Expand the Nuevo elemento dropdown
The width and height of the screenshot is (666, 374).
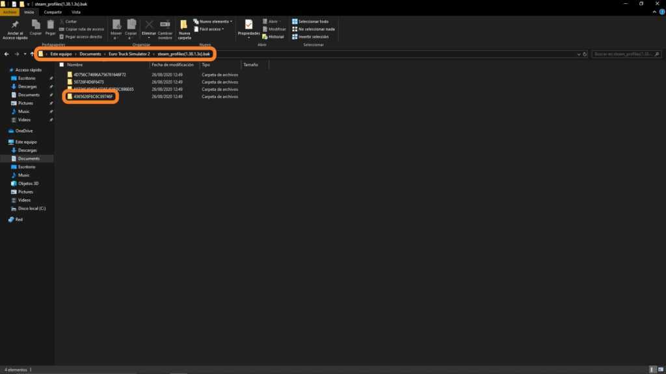pos(213,21)
